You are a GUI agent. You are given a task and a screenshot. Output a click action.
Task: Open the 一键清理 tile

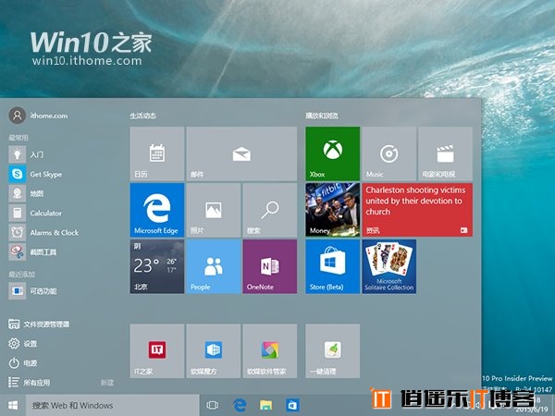tap(333, 351)
